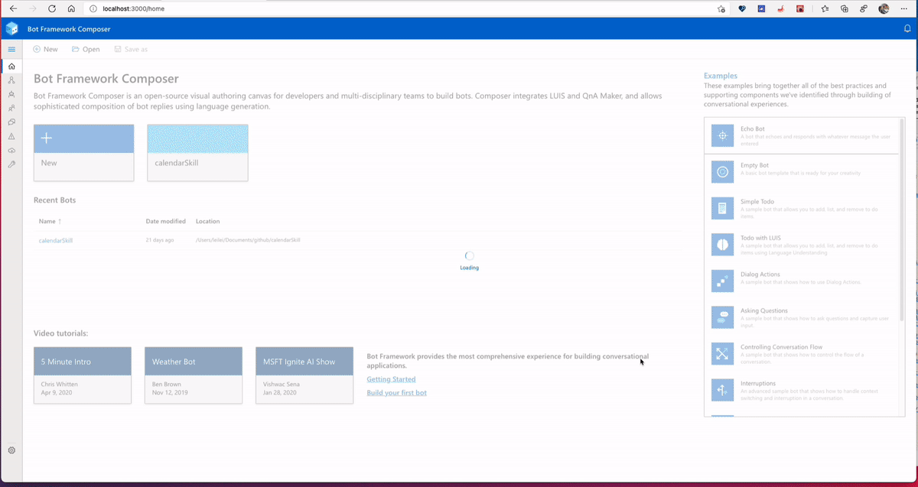
Task: Click the Controlling Conversation Flow example icon
Action: (x=722, y=354)
